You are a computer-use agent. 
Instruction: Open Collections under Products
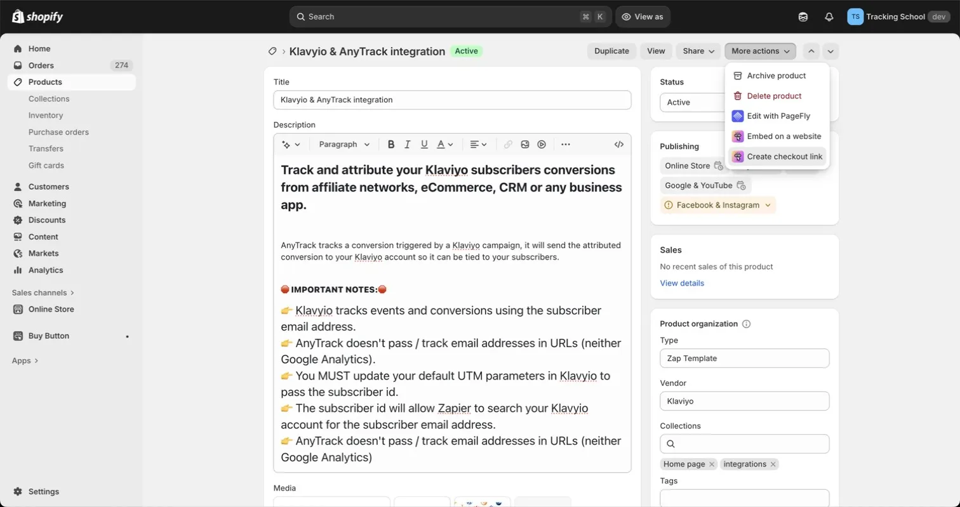click(49, 98)
